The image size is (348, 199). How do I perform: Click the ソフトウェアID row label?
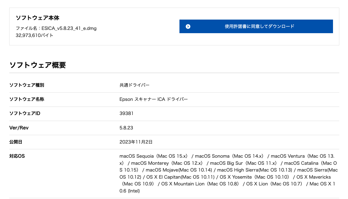coord(25,113)
